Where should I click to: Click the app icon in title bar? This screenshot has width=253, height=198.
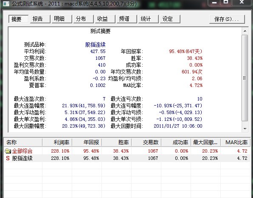pyautogui.click(x=6, y=3)
